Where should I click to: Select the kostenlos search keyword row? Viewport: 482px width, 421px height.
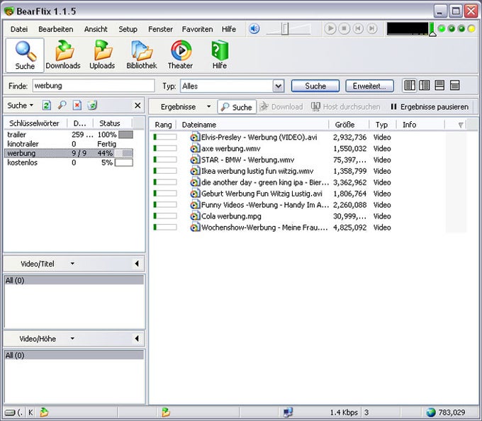tap(69, 162)
